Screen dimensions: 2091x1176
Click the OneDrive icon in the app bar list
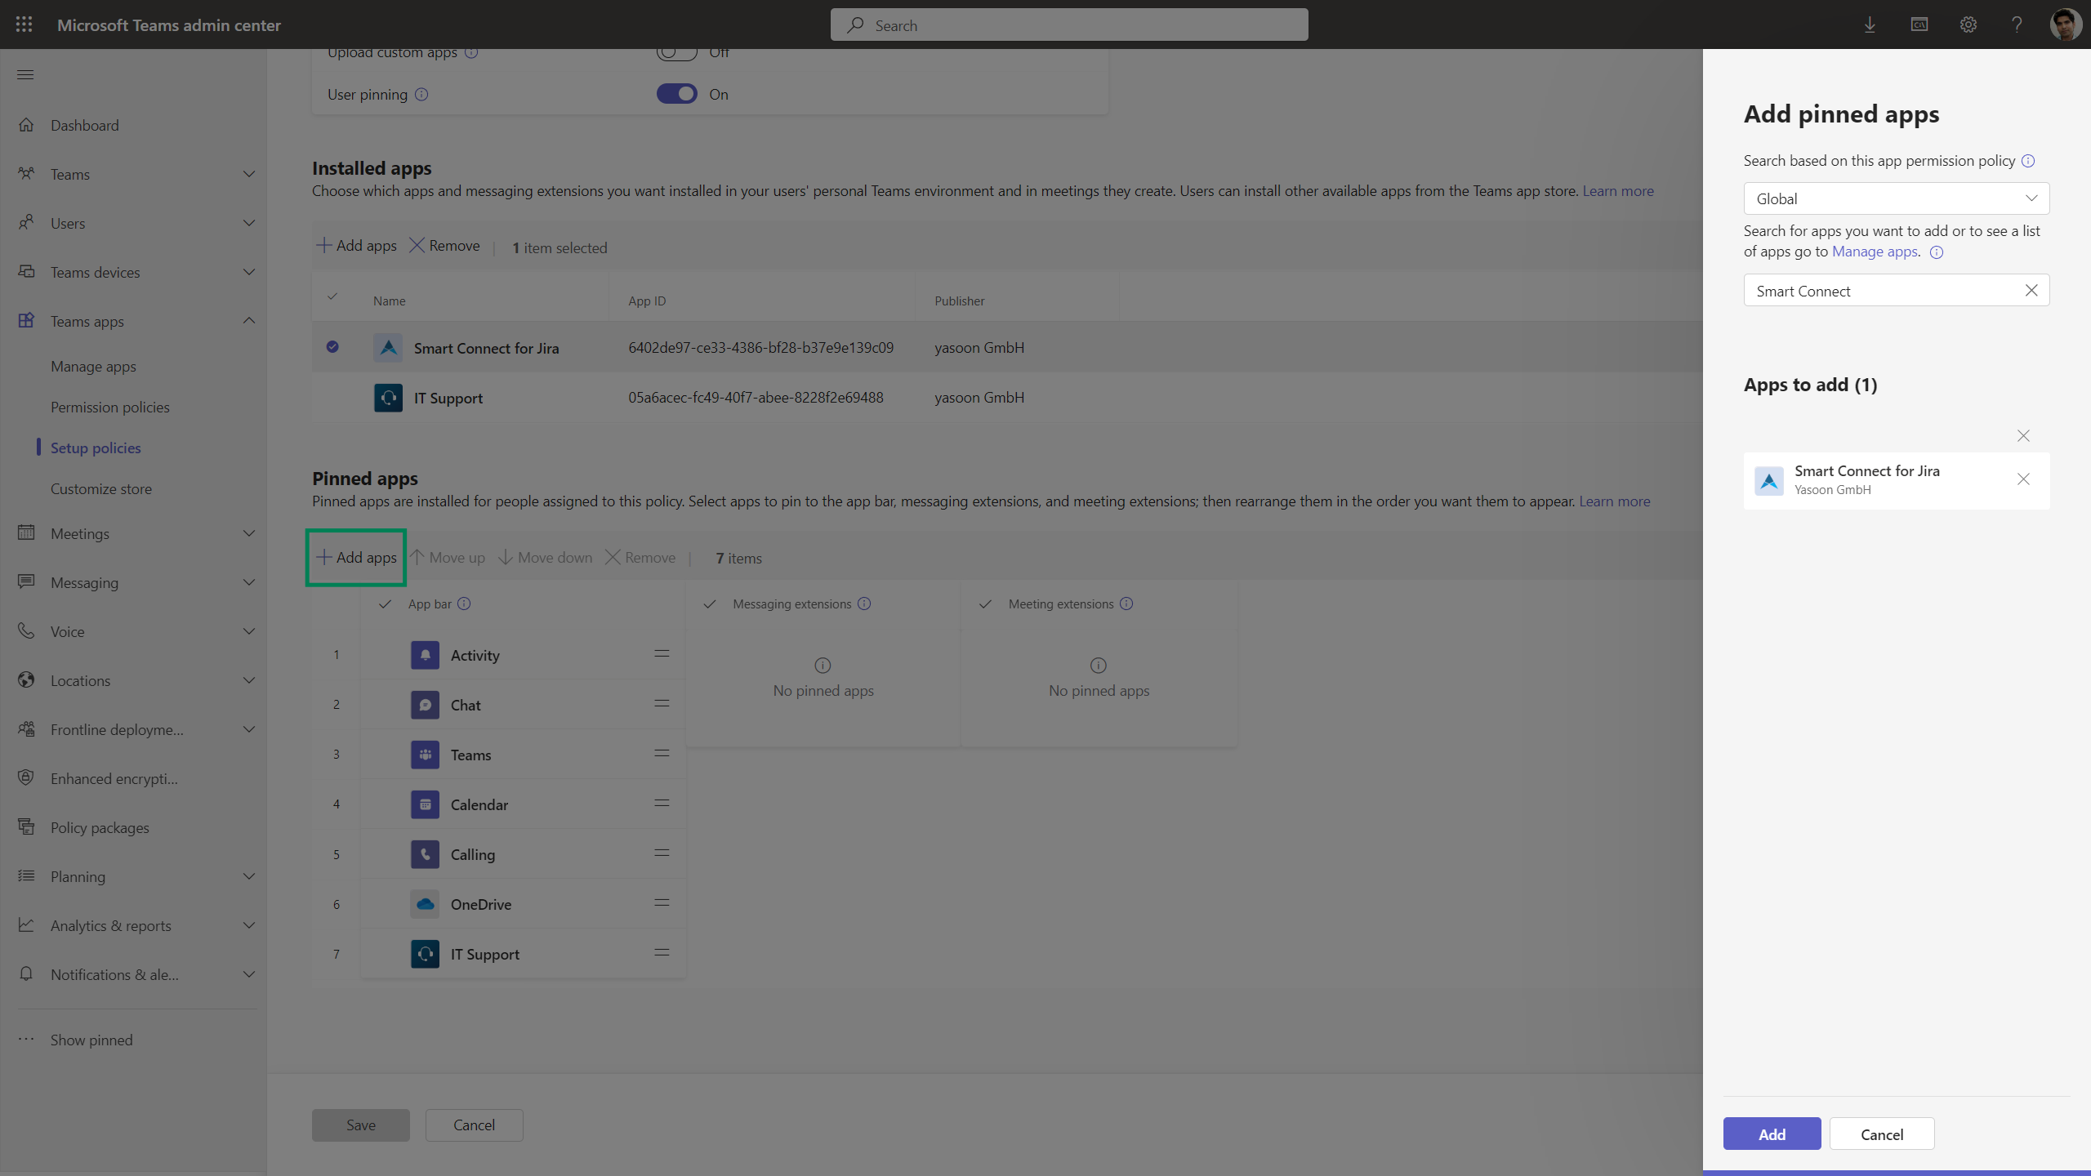click(424, 904)
